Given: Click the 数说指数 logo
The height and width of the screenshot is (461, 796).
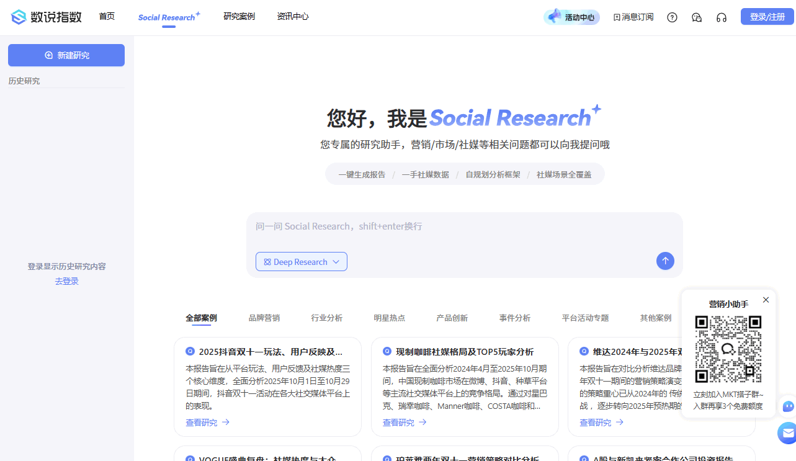Looking at the screenshot, I should 47,17.
